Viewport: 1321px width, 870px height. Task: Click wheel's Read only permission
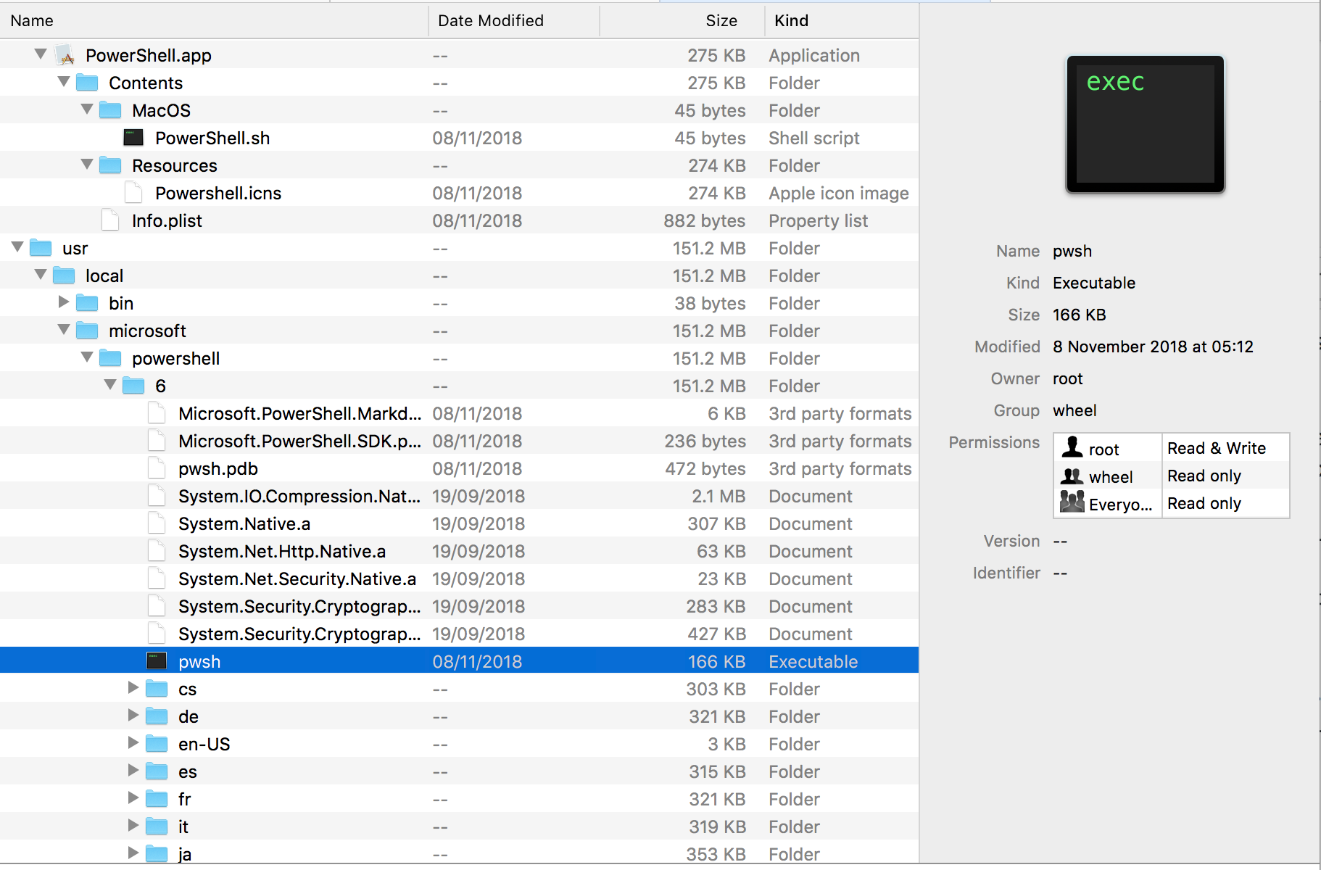click(1204, 476)
